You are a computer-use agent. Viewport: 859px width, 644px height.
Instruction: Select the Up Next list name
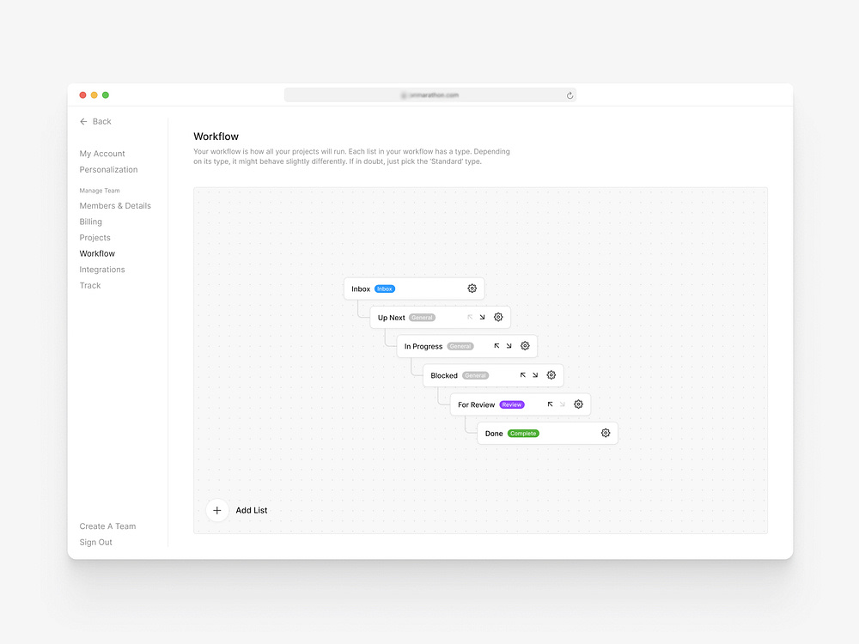[391, 318]
